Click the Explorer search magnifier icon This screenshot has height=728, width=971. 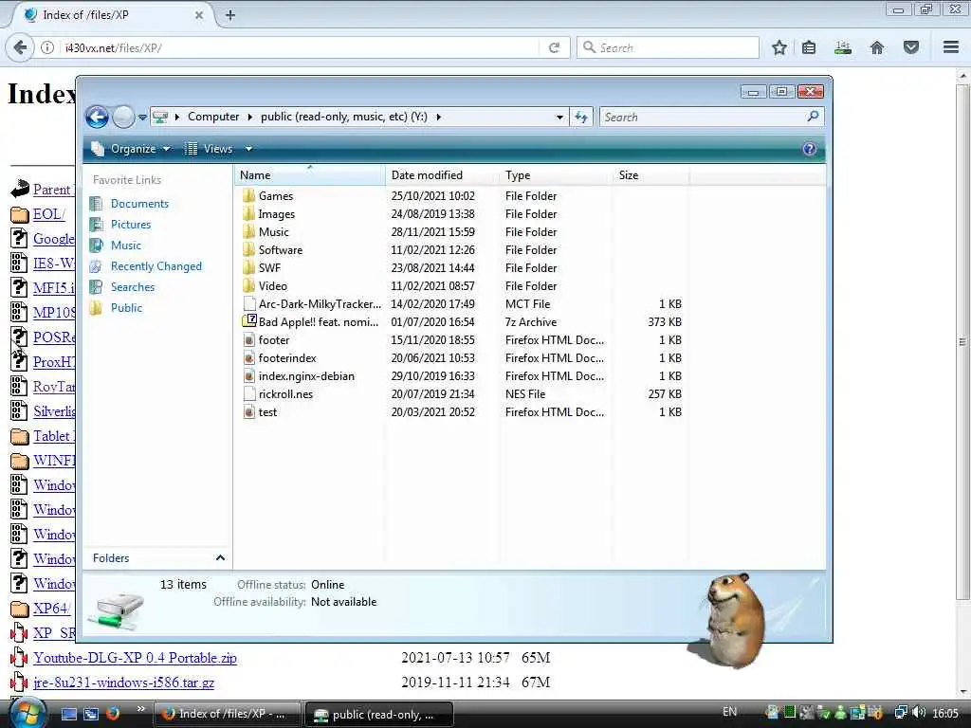tap(813, 117)
